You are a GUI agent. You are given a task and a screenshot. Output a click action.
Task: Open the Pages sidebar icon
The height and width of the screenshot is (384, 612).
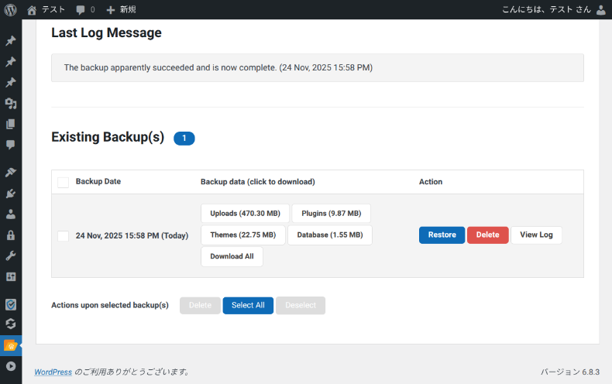click(11, 124)
